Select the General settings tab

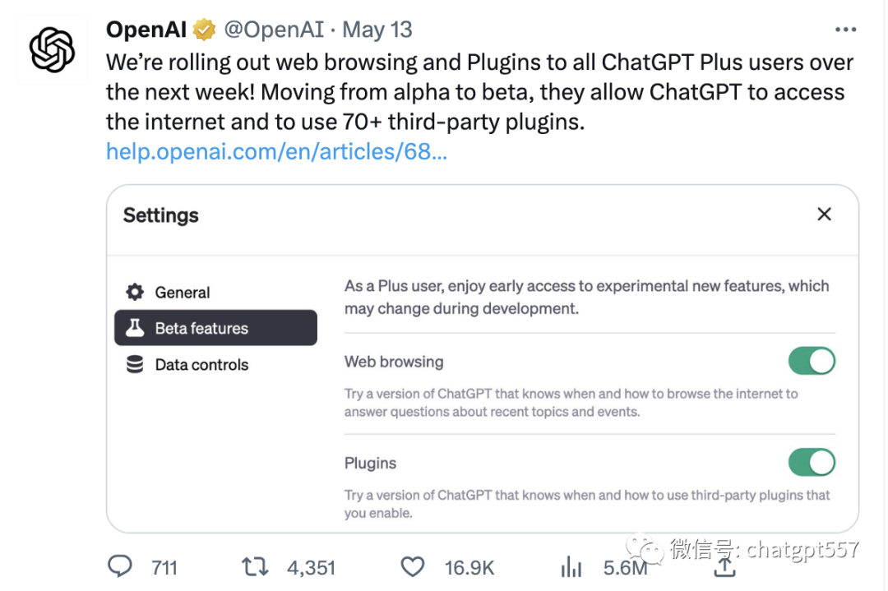tap(182, 293)
